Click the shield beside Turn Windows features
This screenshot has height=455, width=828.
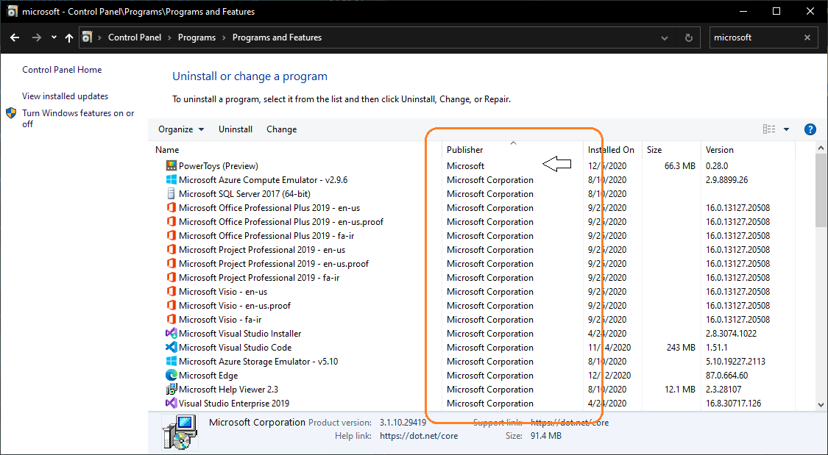click(10, 114)
